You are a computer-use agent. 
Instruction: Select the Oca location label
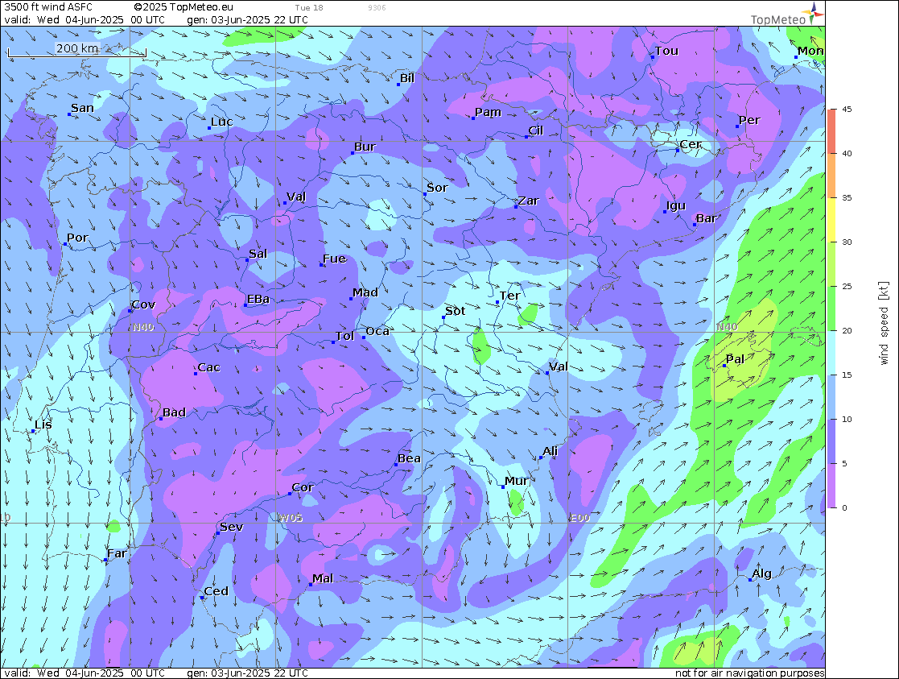(x=377, y=331)
